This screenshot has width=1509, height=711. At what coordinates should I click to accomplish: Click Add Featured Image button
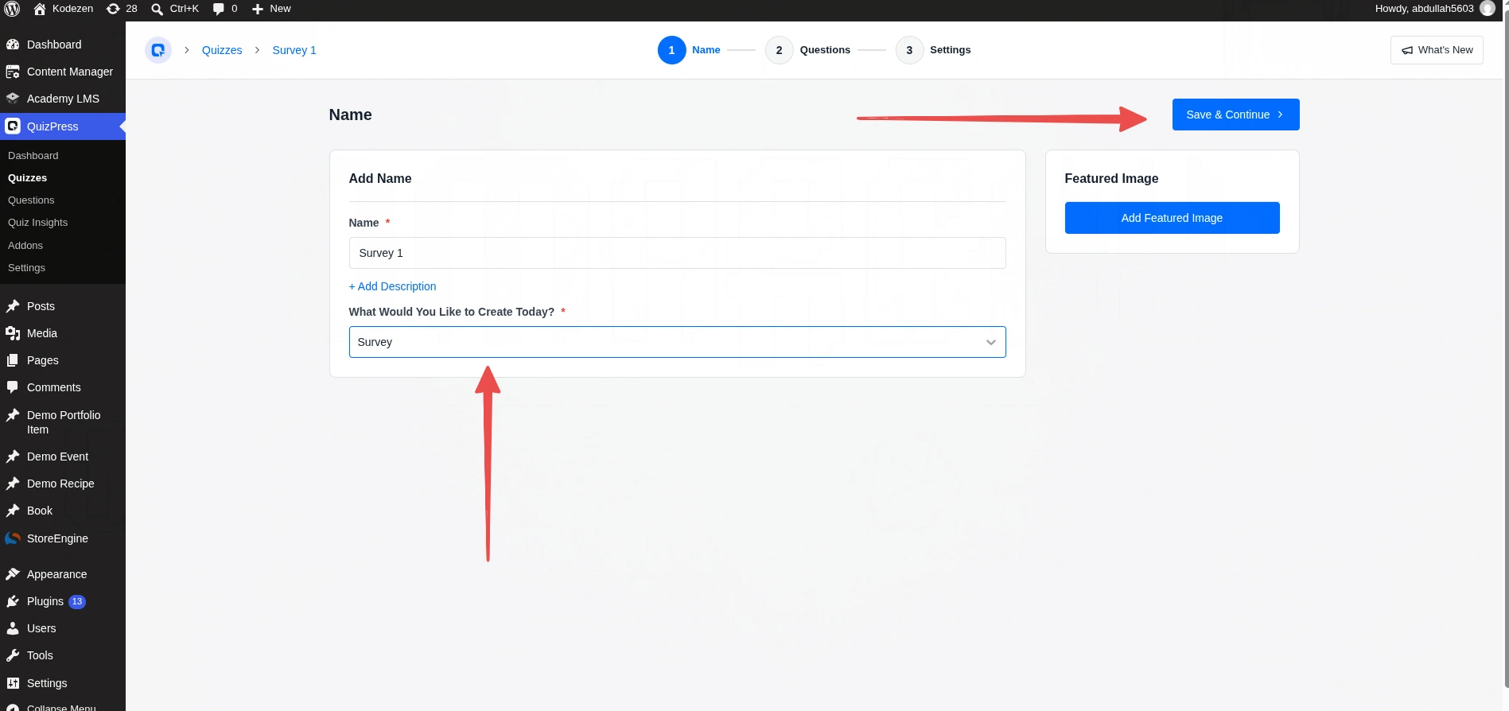click(1172, 218)
